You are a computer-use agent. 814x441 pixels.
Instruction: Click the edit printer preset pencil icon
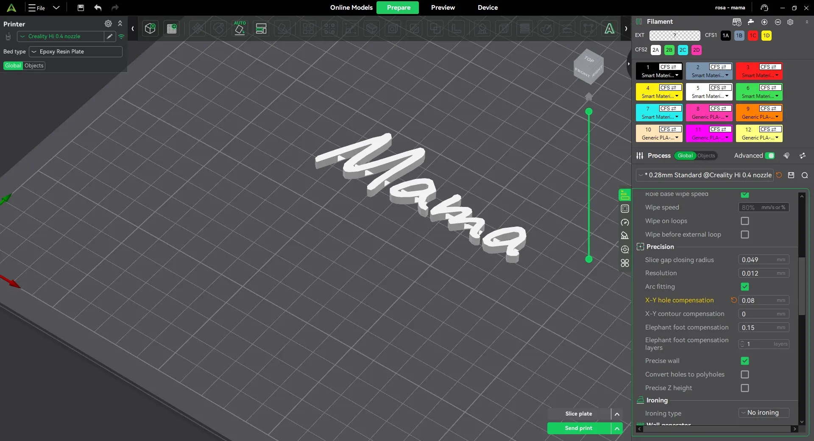(x=110, y=36)
